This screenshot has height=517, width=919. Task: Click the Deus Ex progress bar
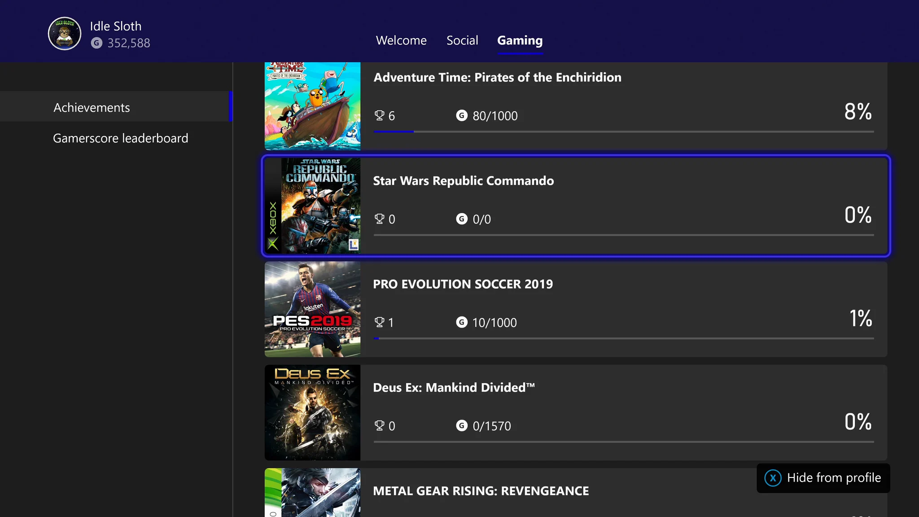pos(624,442)
